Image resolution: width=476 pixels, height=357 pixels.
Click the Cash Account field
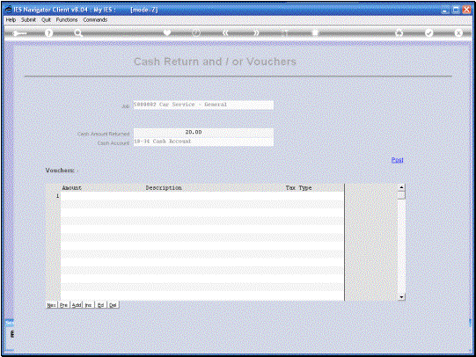203,142
